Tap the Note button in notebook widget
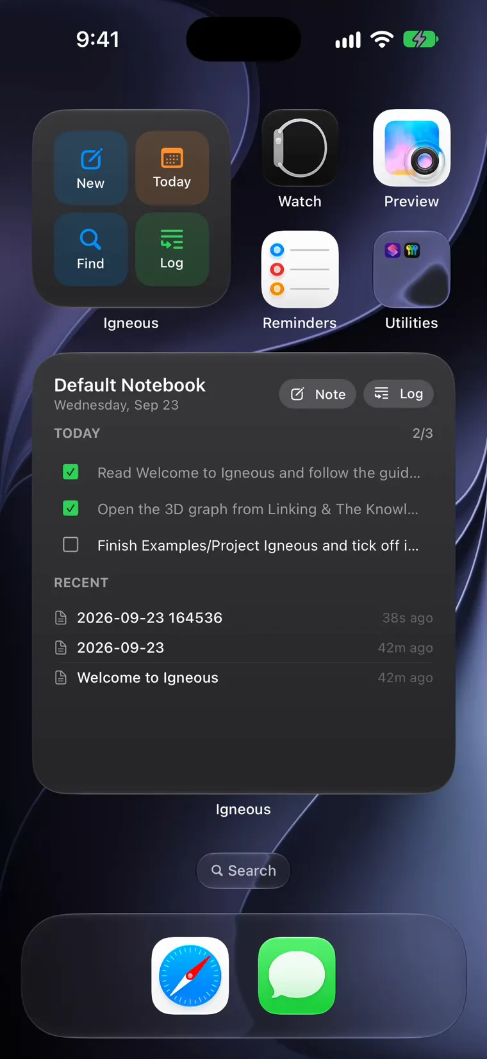This screenshot has width=487, height=1059. coord(317,394)
